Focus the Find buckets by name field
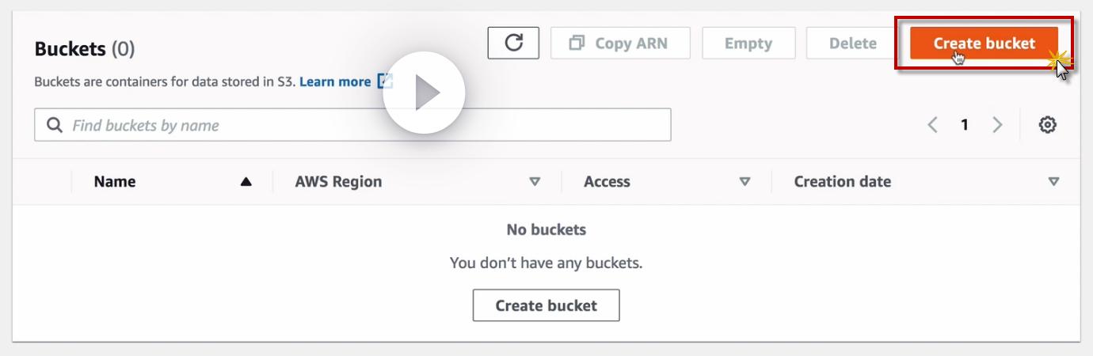The width and height of the screenshot is (1093, 356). [352, 125]
